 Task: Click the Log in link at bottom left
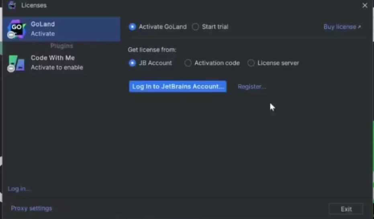click(x=19, y=189)
